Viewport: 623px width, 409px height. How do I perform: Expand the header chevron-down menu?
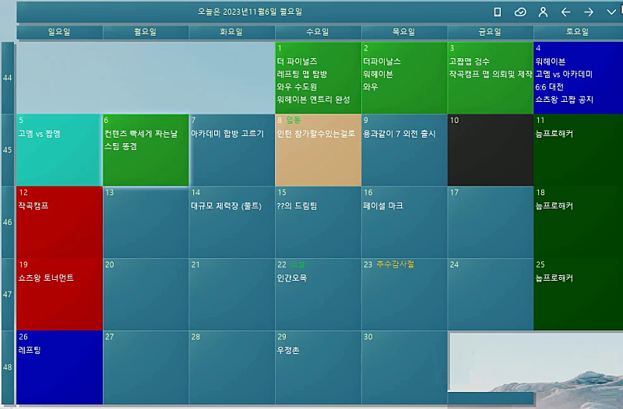[x=611, y=12]
